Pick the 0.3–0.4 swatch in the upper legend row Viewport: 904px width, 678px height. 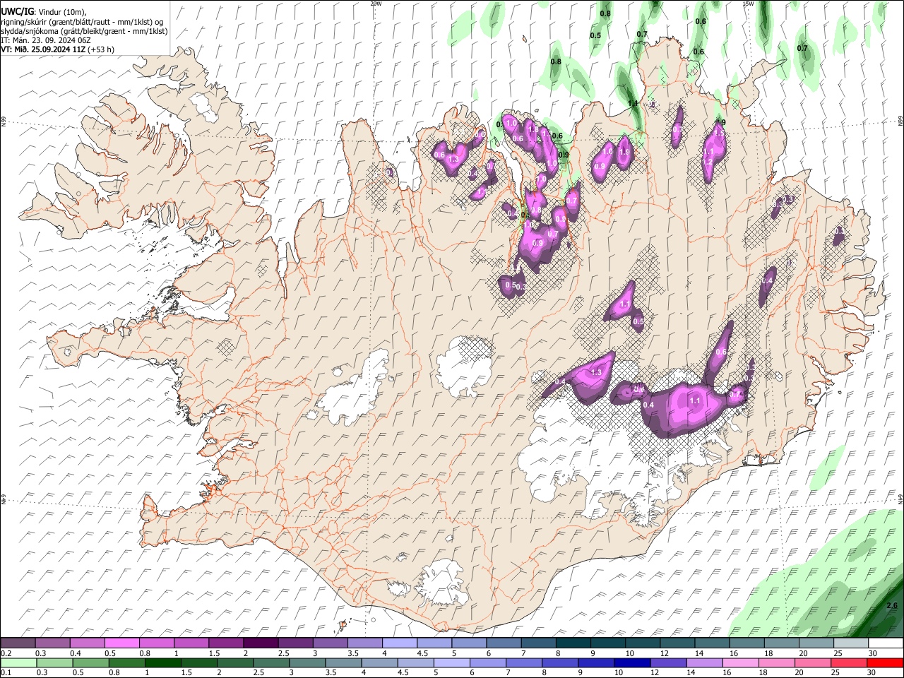(53, 643)
